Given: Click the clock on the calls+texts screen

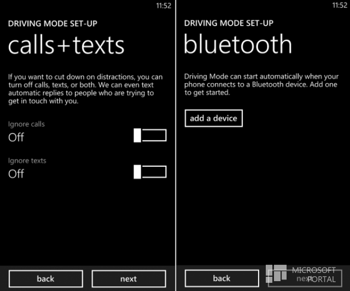Looking at the screenshot, I should tap(164, 5).
